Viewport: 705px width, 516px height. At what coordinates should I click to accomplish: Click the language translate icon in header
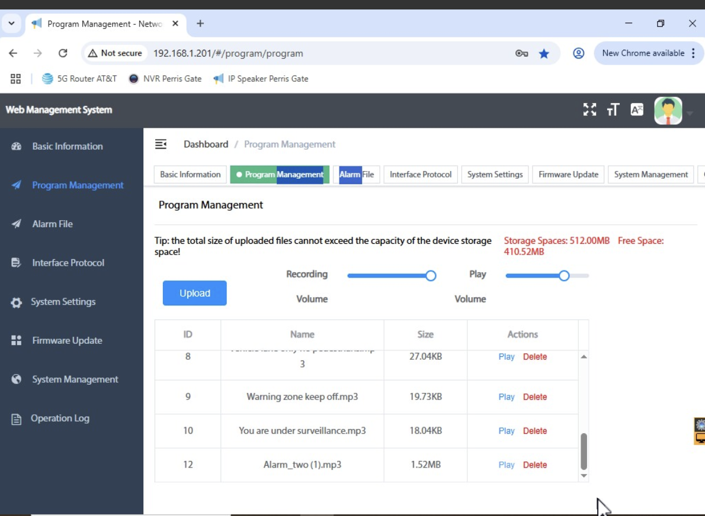[637, 109]
